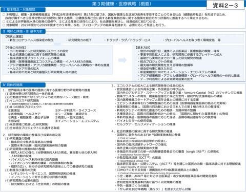
Task: Click footnote "First in Human"
Action: [127, 138]
